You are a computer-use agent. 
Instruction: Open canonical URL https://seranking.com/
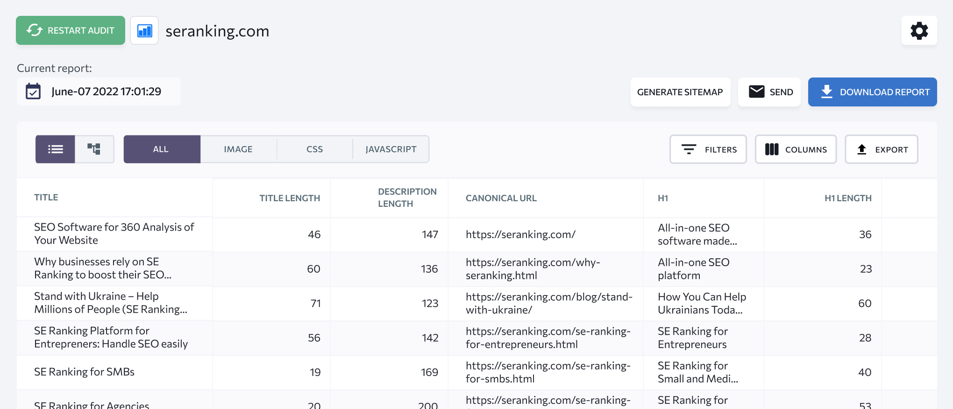click(520, 234)
